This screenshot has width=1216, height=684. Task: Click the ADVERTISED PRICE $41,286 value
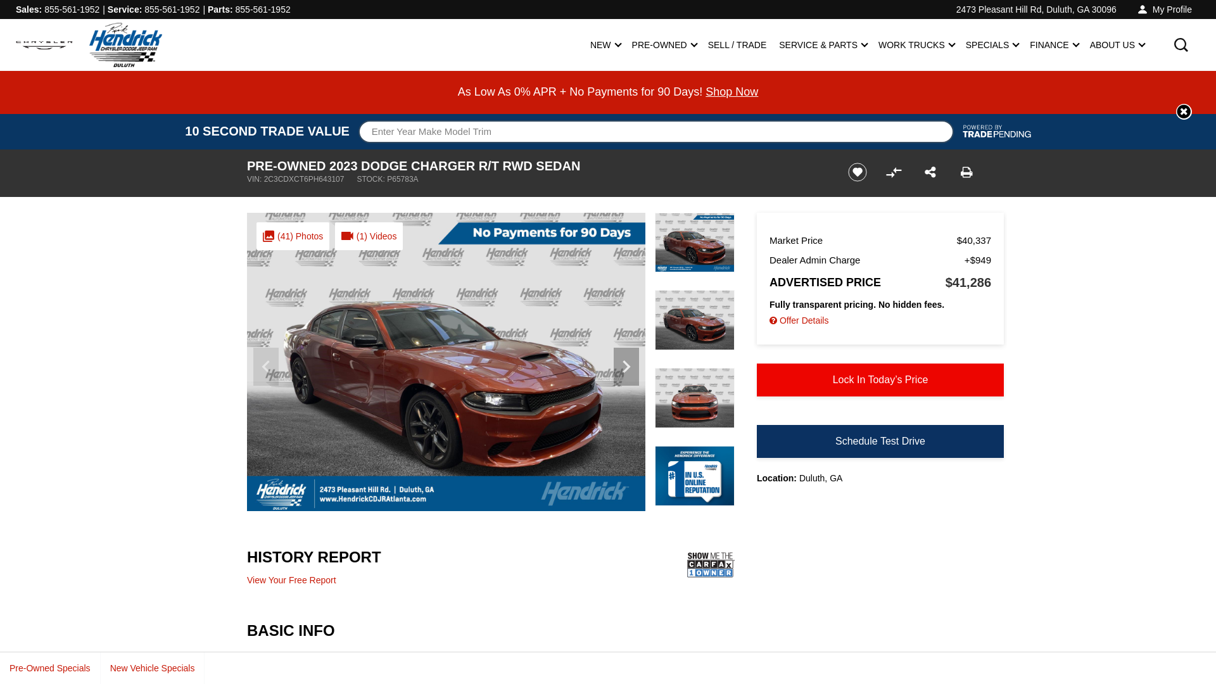pyautogui.click(x=968, y=282)
